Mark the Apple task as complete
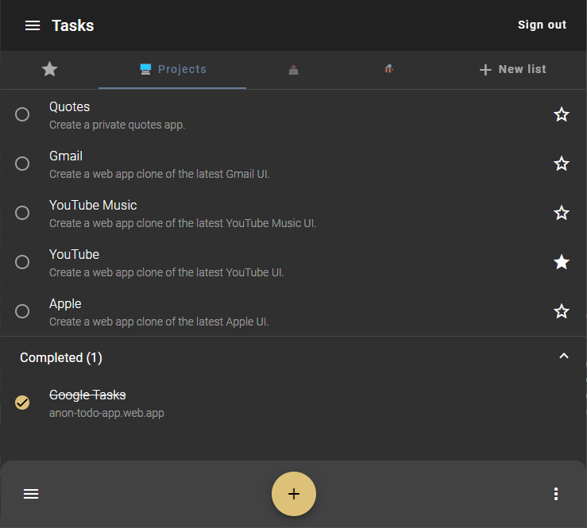Screen dimensions: 587x528 22,311
